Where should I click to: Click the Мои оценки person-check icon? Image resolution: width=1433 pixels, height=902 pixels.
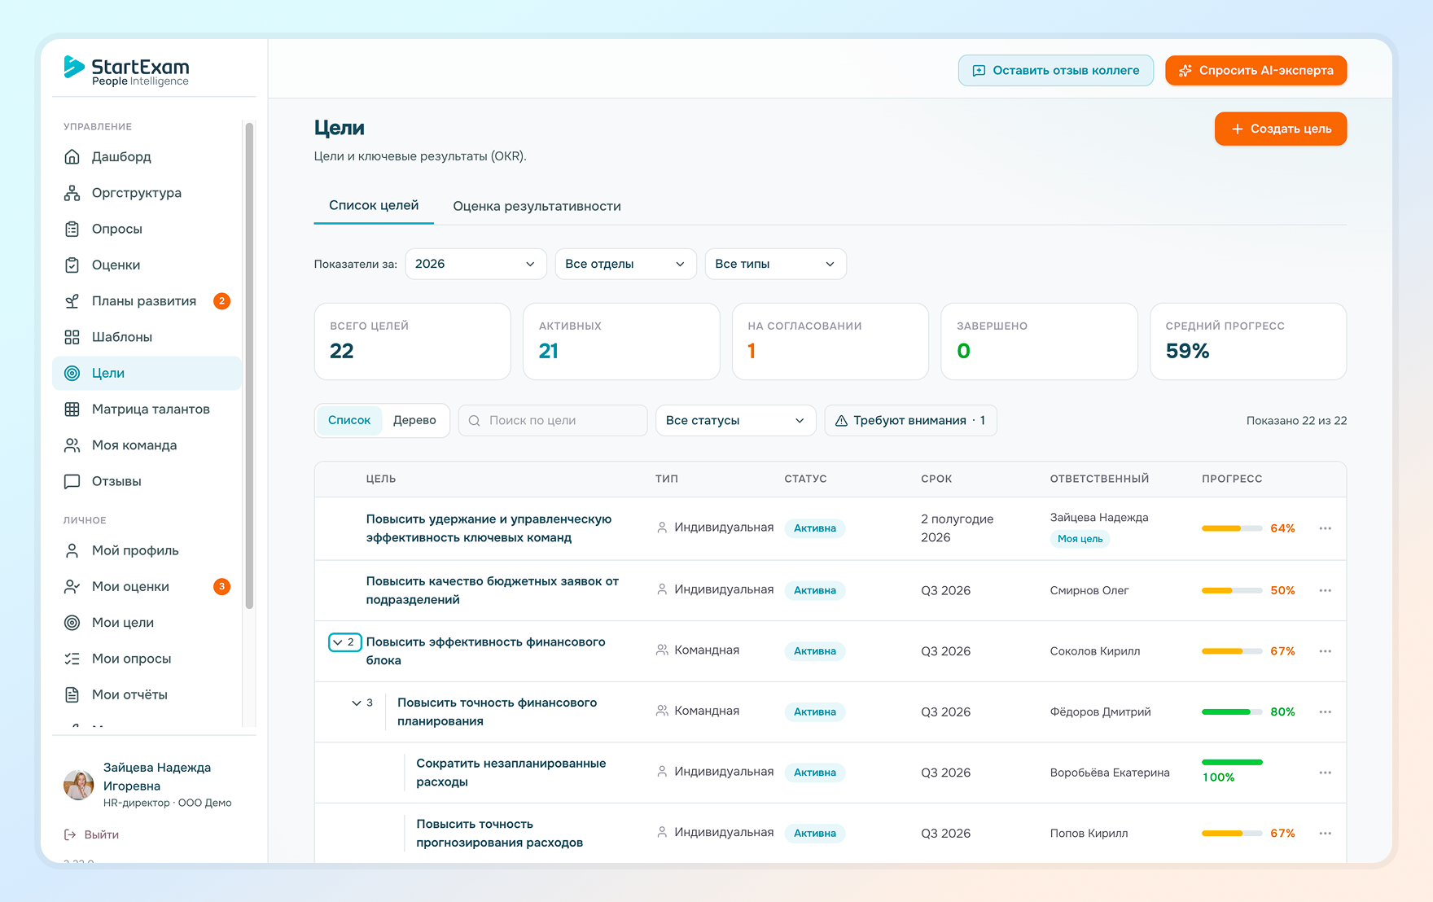(x=72, y=586)
